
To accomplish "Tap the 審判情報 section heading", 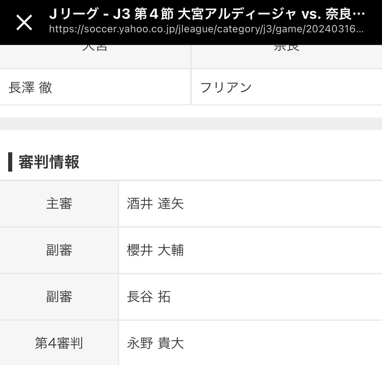I will point(49,162).
